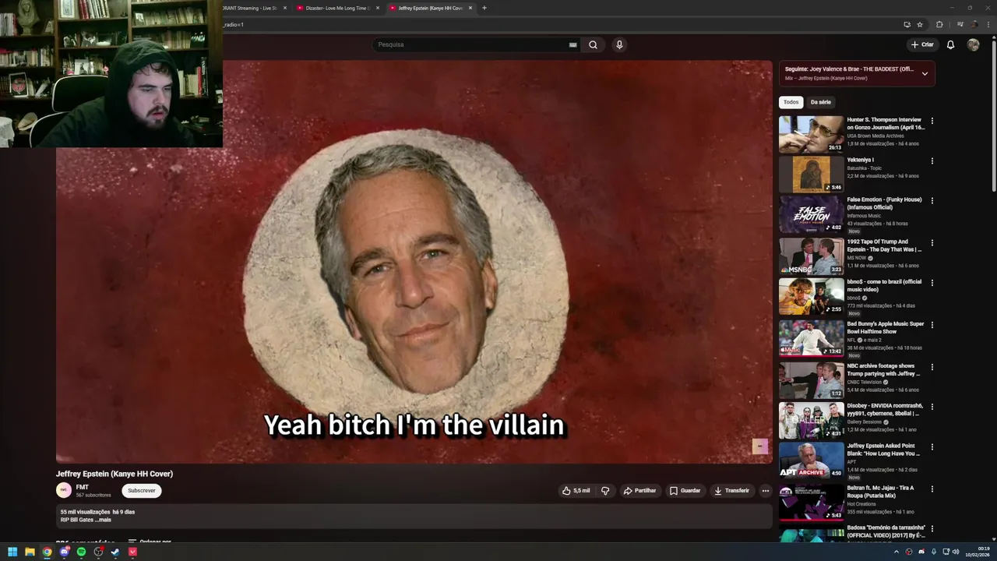Click the Transferir download button
997x561 pixels.
731,491
